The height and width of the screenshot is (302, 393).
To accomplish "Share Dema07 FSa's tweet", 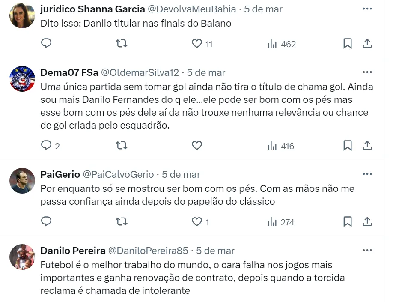I will point(367,146).
